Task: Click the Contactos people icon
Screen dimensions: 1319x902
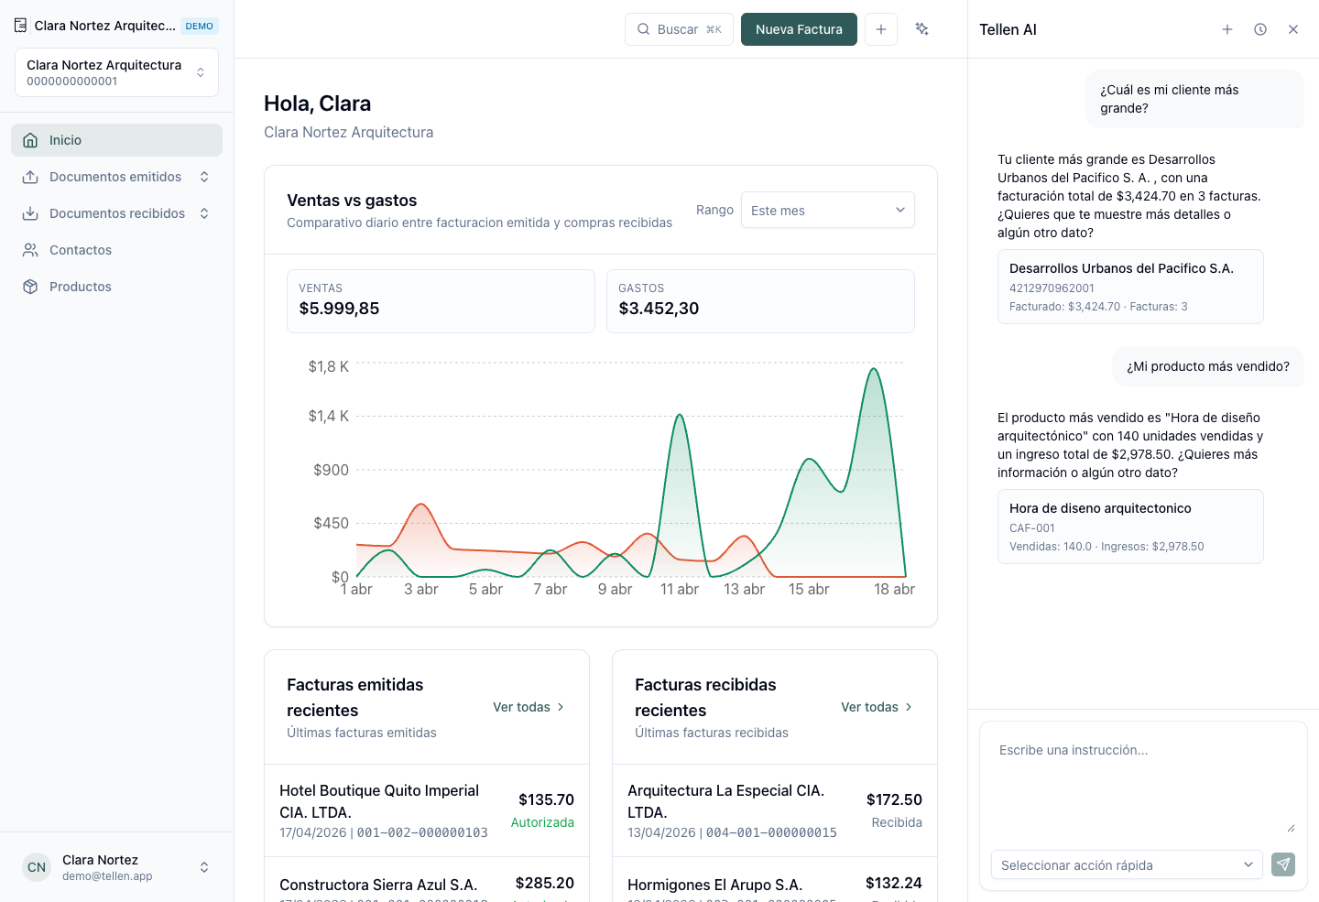Action: click(x=30, y=250)
